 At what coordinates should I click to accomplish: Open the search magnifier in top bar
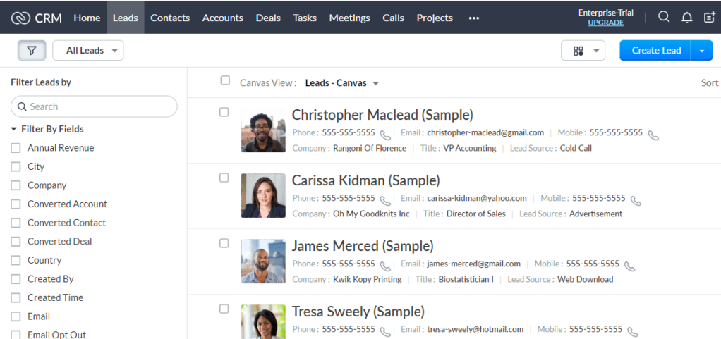tap(663, 18)
